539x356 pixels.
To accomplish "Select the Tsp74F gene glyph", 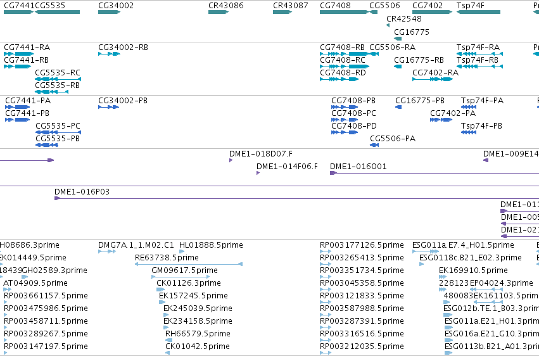I will (x=478, y=12).
